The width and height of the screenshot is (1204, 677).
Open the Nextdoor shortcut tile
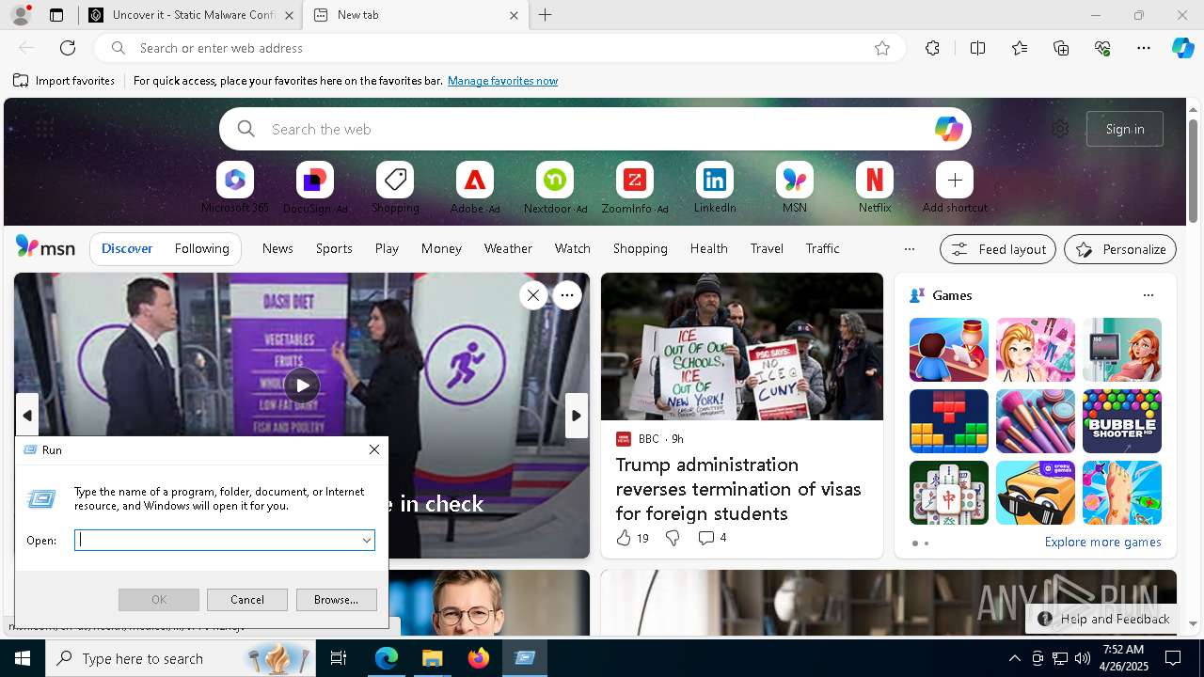tap(555, 180)
